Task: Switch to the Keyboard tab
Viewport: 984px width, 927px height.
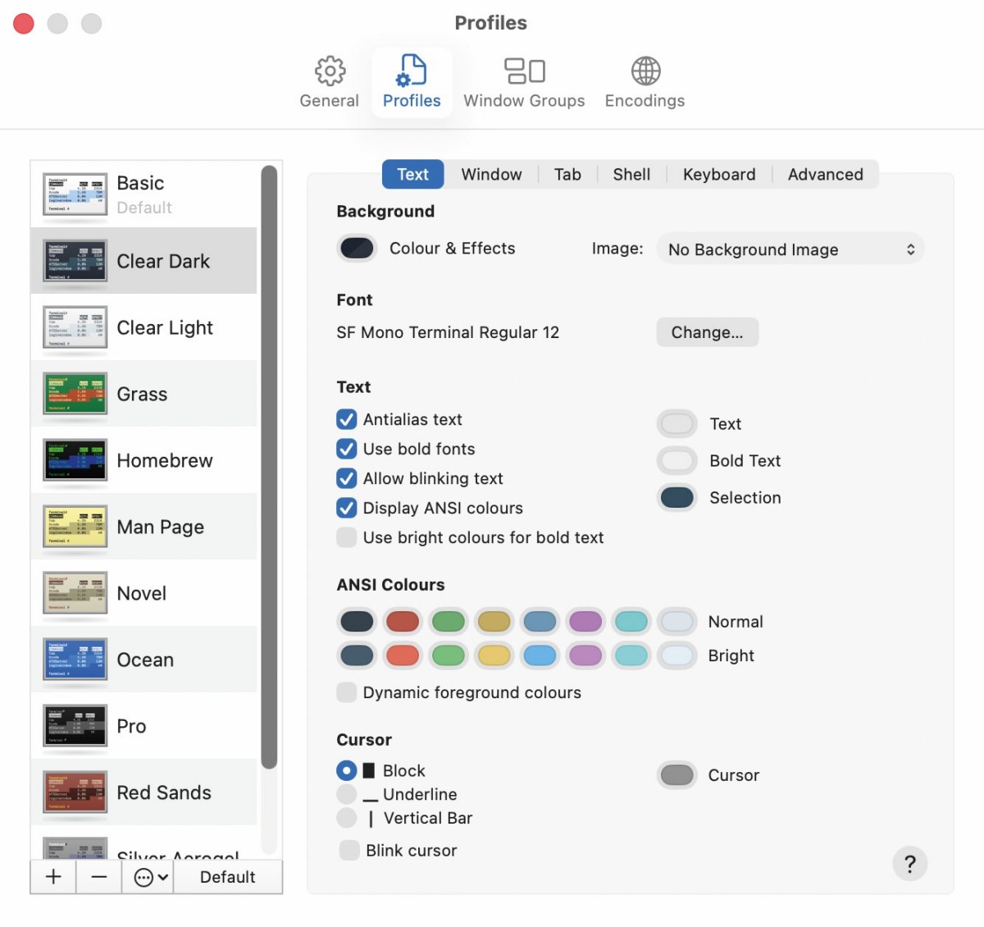Action: point(719,174)
